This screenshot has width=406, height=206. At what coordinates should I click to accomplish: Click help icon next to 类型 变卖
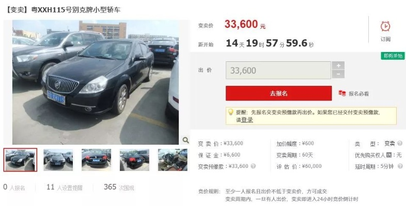coord(400,143)
